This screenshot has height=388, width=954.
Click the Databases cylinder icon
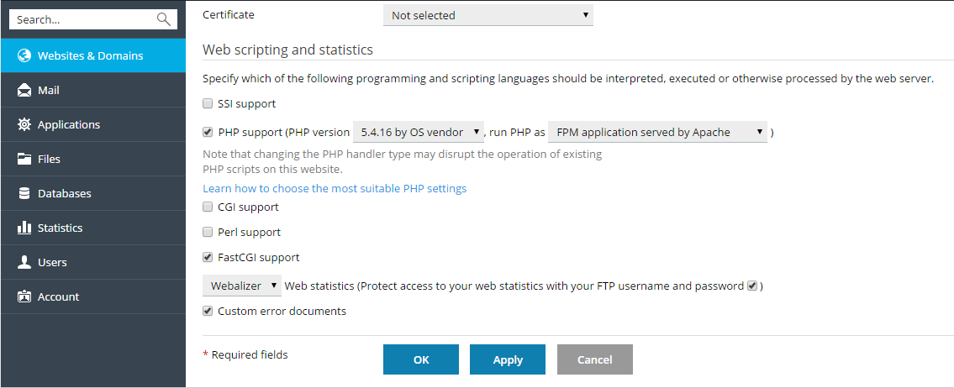[24, 194]
